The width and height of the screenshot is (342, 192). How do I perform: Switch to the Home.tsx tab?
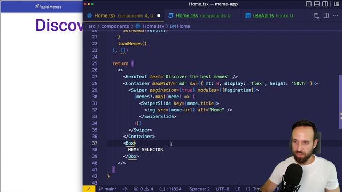[x=123, y=15]
